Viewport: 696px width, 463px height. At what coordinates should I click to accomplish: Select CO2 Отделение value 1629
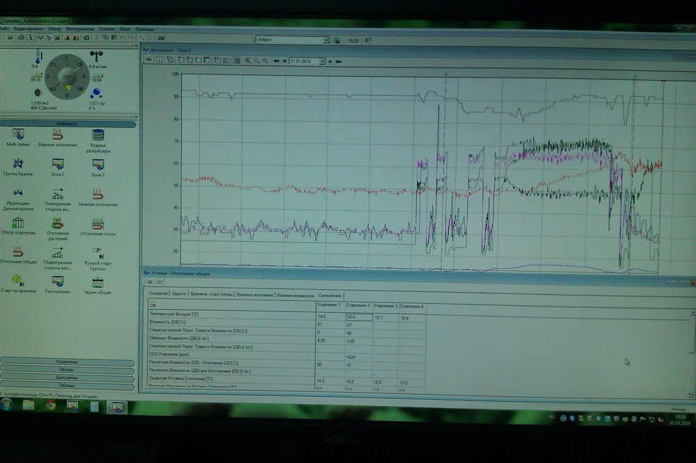(x=358, y=357)
